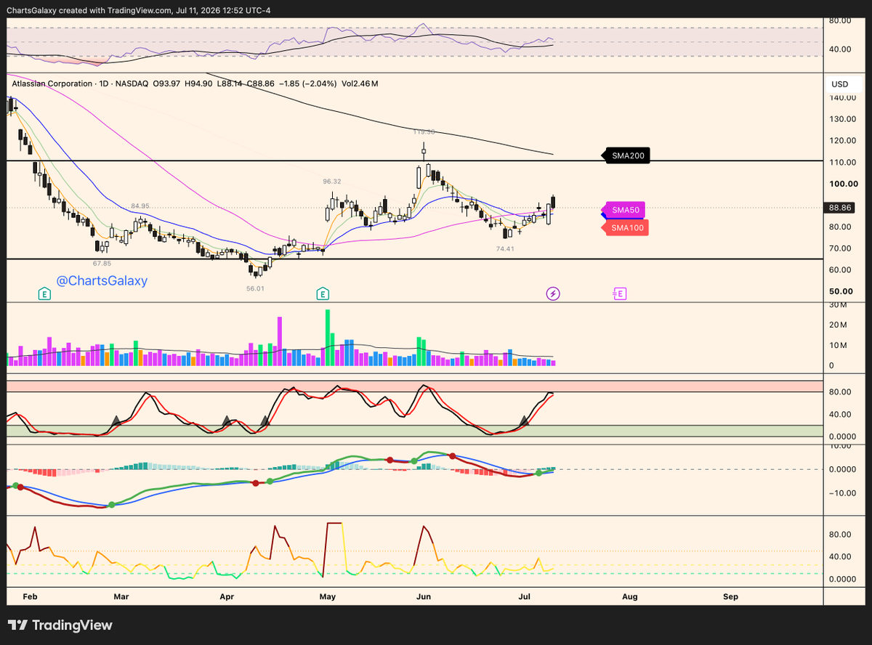Click the Feb label on time axis
This screenshot has width=872, height=645.
tap(30, 596)
